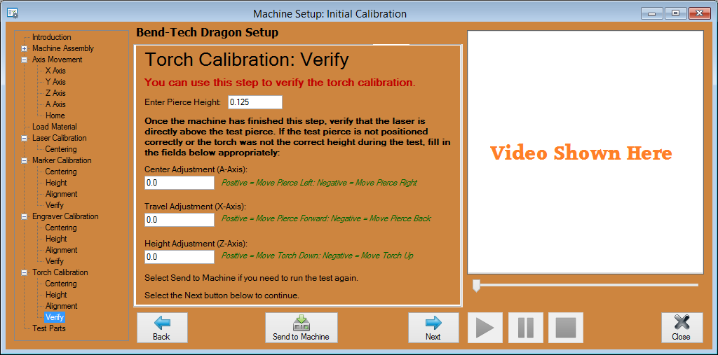Click the Positive = Move Torch Down hint
Image resolution: width=718 pixels, height=355 pixels.
point(318,256)
